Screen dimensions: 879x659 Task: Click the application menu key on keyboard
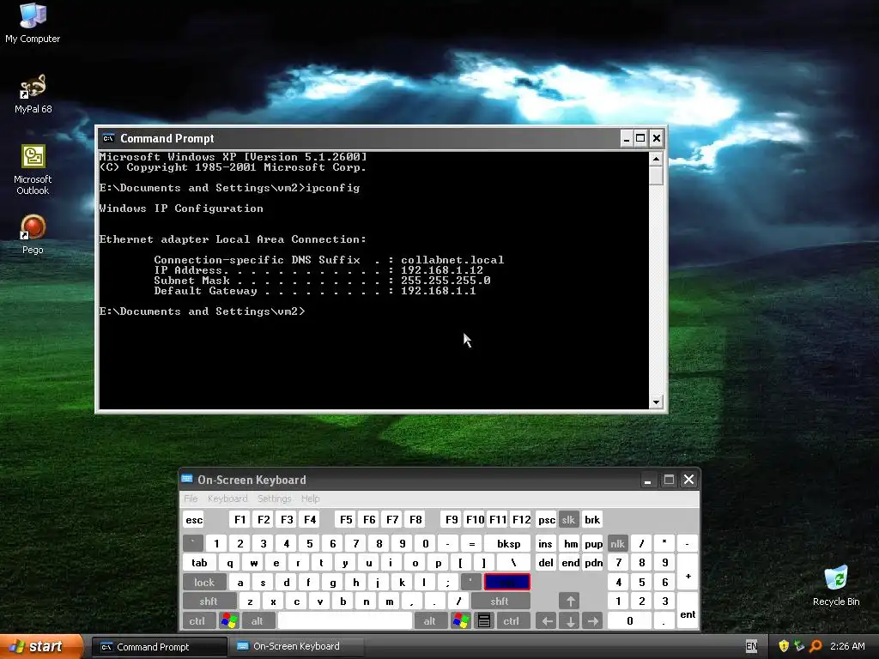pos(484,621)
